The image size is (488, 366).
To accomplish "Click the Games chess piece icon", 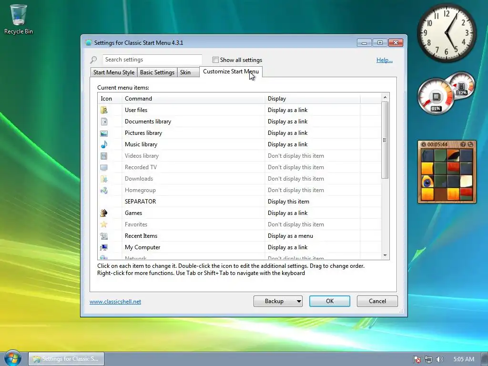I will pyautogui.click(x=104, y=213).
